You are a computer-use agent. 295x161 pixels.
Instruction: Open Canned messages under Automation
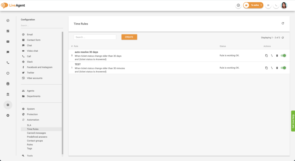[x=36, y=133]
